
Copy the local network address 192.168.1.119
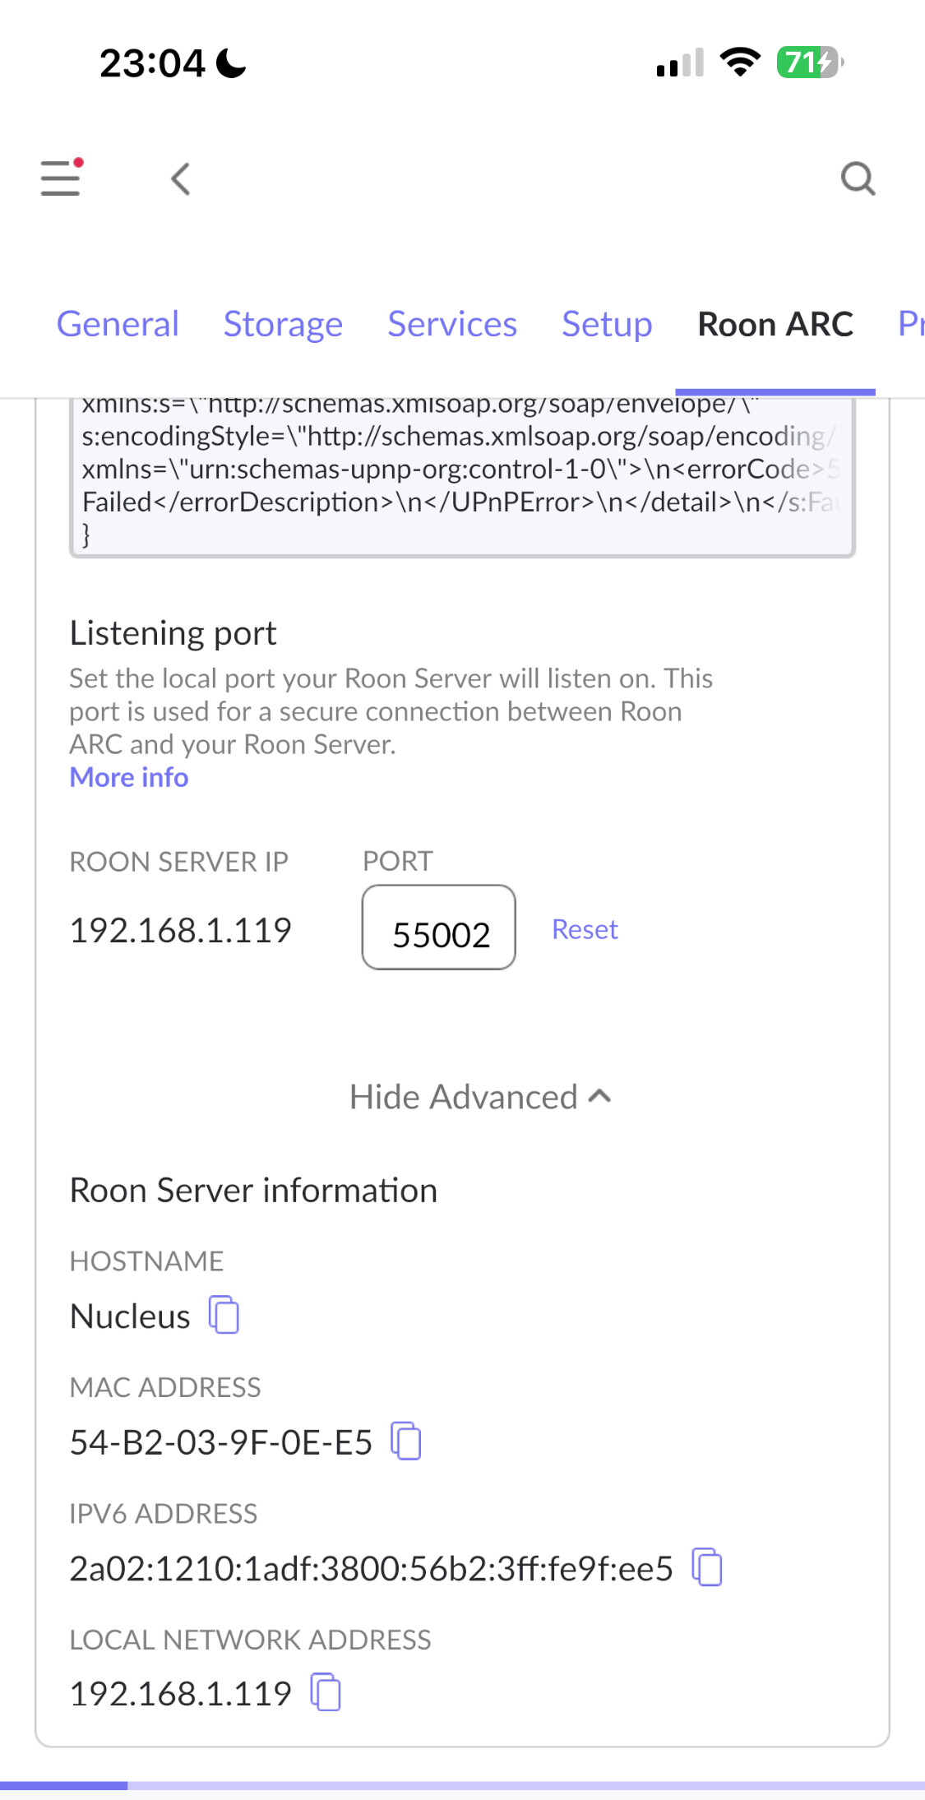(326, 1692)
